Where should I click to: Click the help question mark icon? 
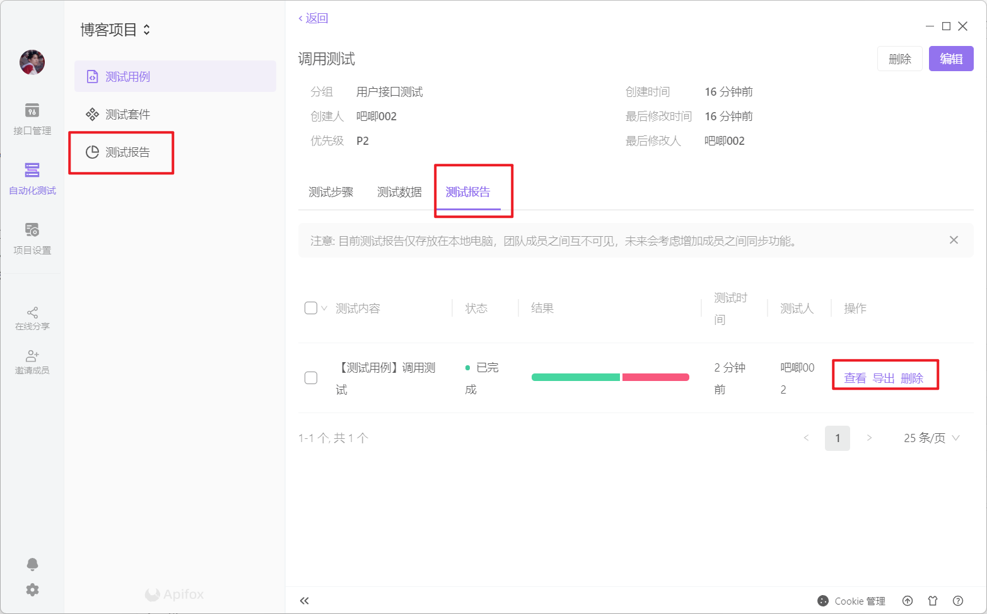[958, 601]
